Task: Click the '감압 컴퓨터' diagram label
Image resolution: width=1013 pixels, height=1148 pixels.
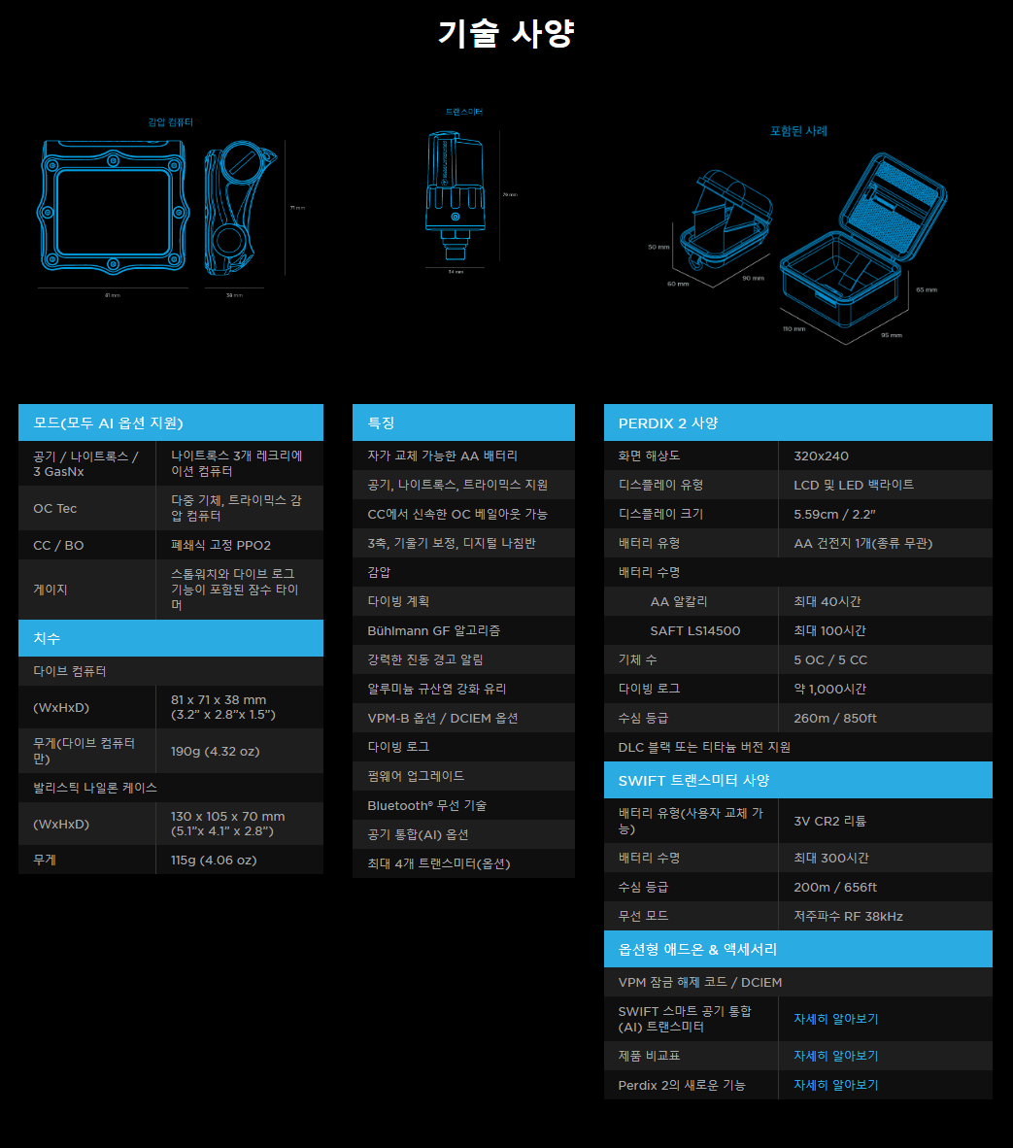Action: (170, 122)
